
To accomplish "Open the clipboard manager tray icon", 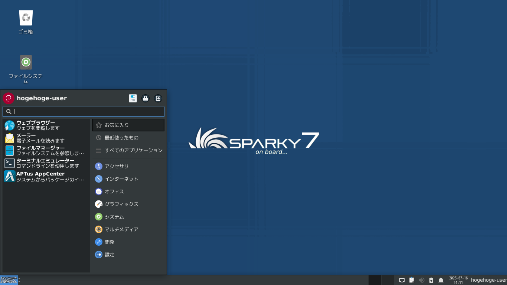I will (411, 280).
